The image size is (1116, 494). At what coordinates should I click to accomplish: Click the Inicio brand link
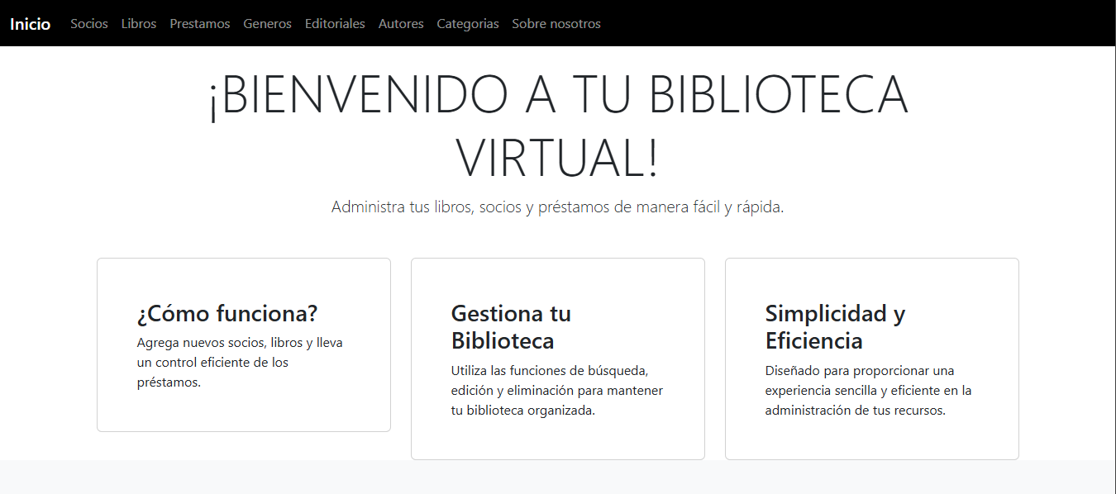(x=30, y=24)
